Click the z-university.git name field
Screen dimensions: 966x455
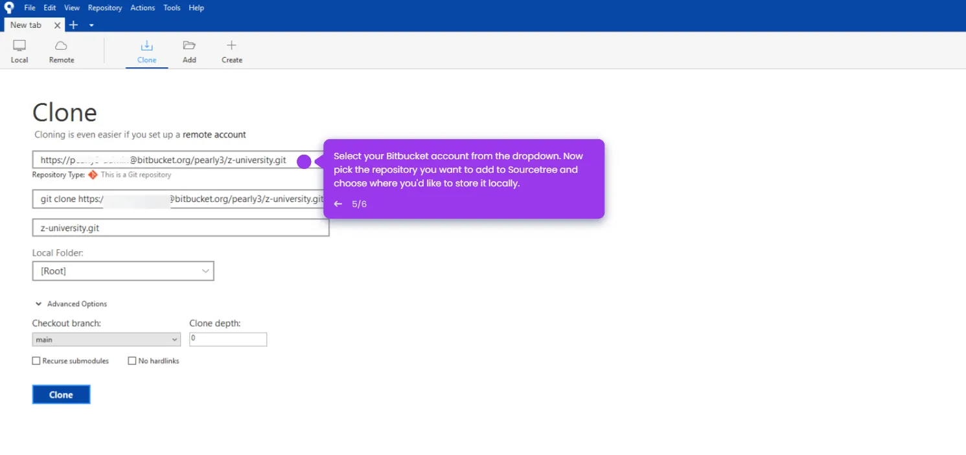click(x=181, y=228)
